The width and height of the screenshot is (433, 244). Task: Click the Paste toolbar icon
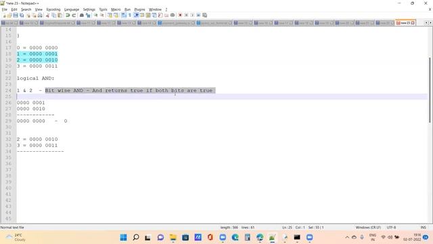[x=60, y=15]
